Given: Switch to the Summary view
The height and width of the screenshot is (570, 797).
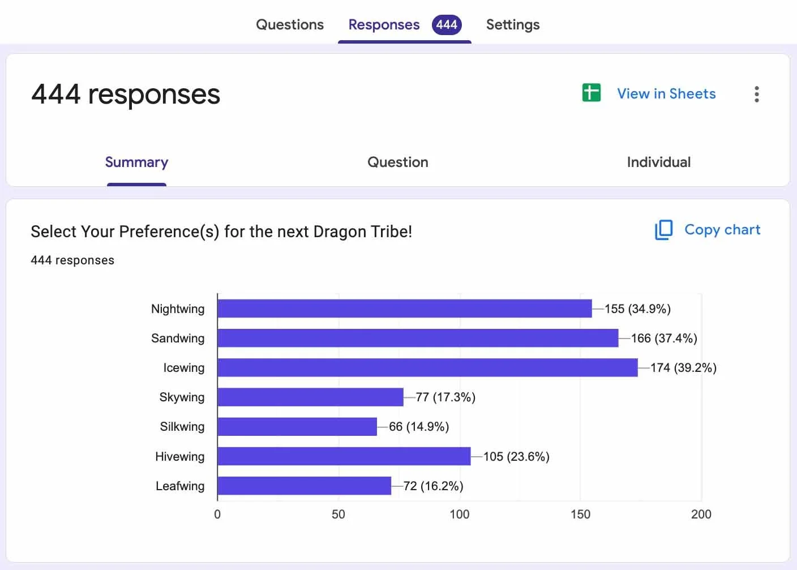Looking at the screenshot, I should tap(136, 162).
